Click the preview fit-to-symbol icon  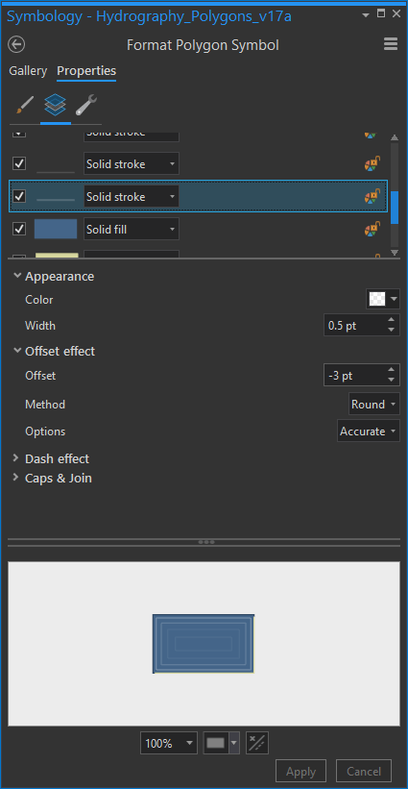257,743
